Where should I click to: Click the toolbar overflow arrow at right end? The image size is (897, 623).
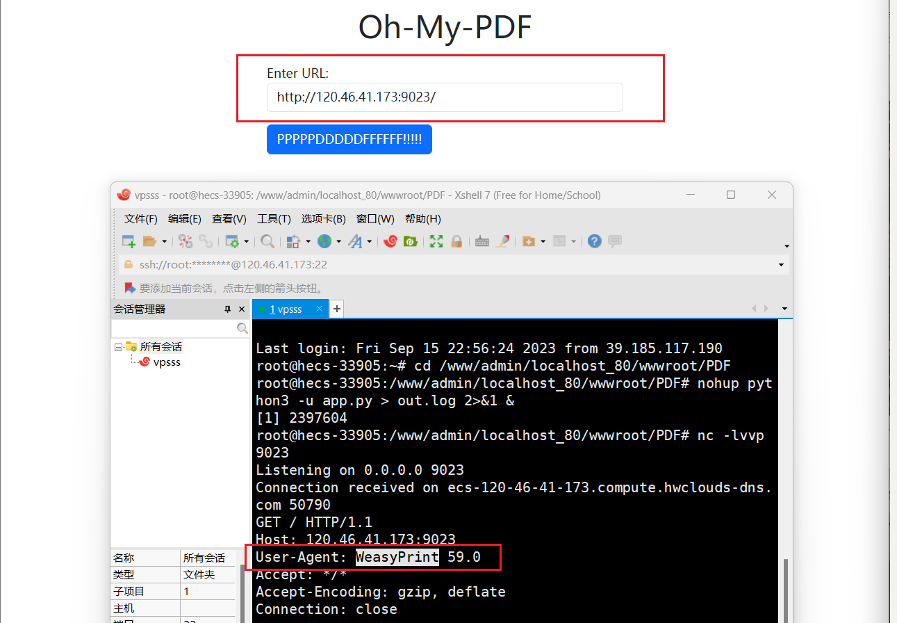pyautogui.click(x=787, y=246)
